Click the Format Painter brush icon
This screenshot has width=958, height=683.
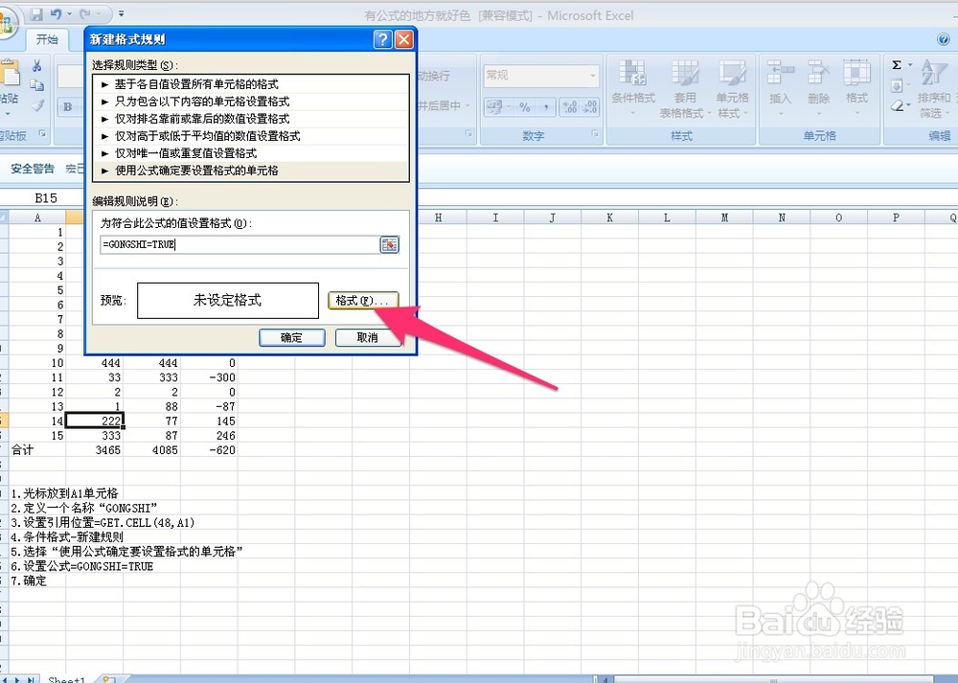point(38,105)
